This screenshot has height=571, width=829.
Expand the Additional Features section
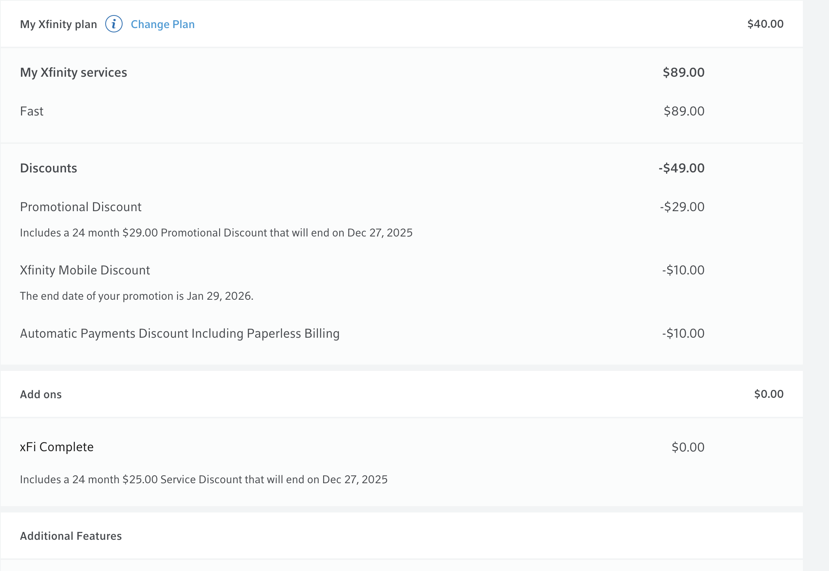click(71, 536)
